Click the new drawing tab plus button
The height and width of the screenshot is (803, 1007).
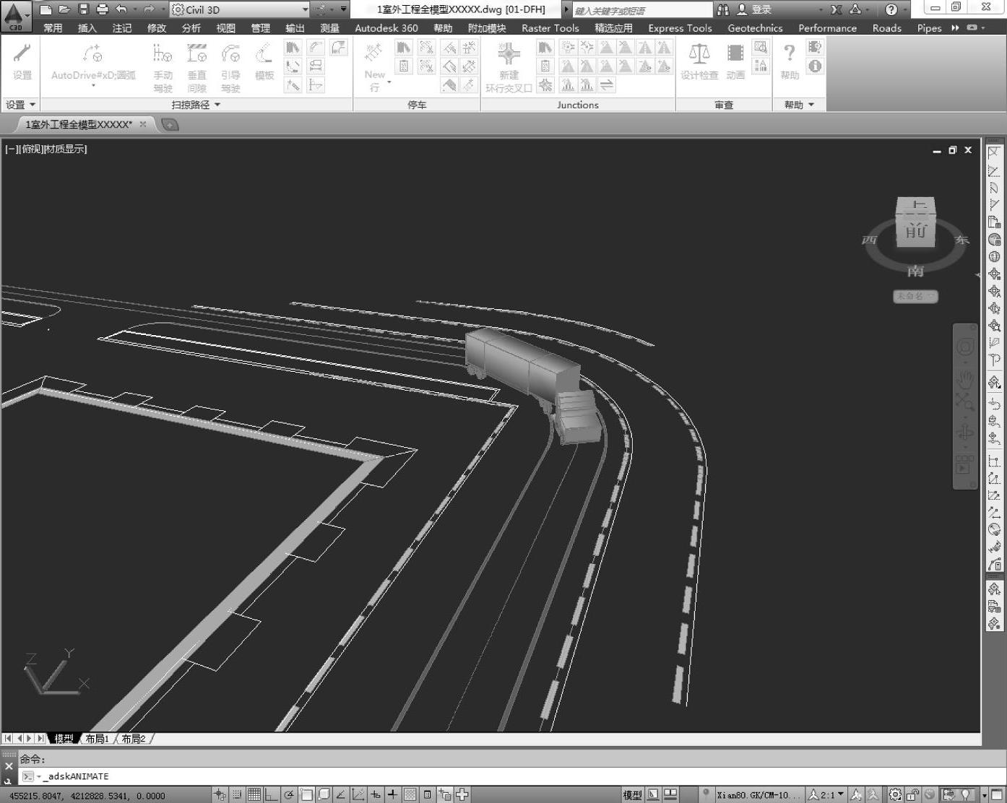tap(169, 125)
